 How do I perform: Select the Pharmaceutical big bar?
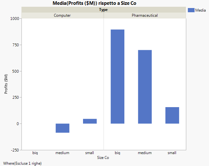click(x=117, y=77)
